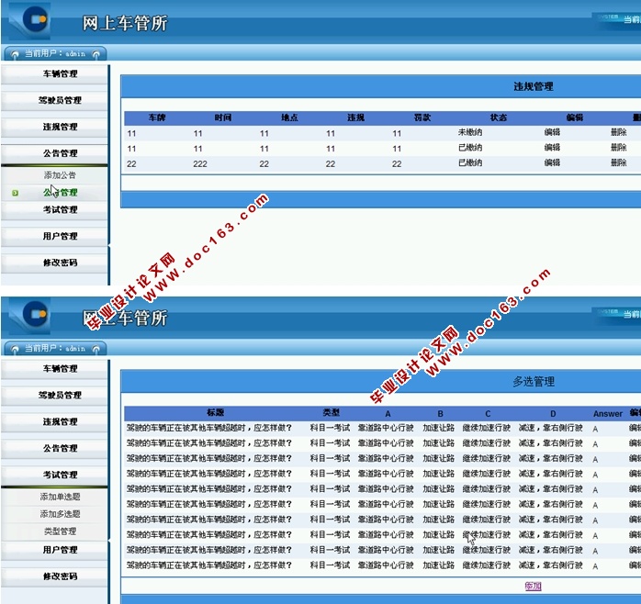The width and height of the screenshot is (641, 604).
Task: Click the 多选管理 panel title
Action: coord(534,382)
